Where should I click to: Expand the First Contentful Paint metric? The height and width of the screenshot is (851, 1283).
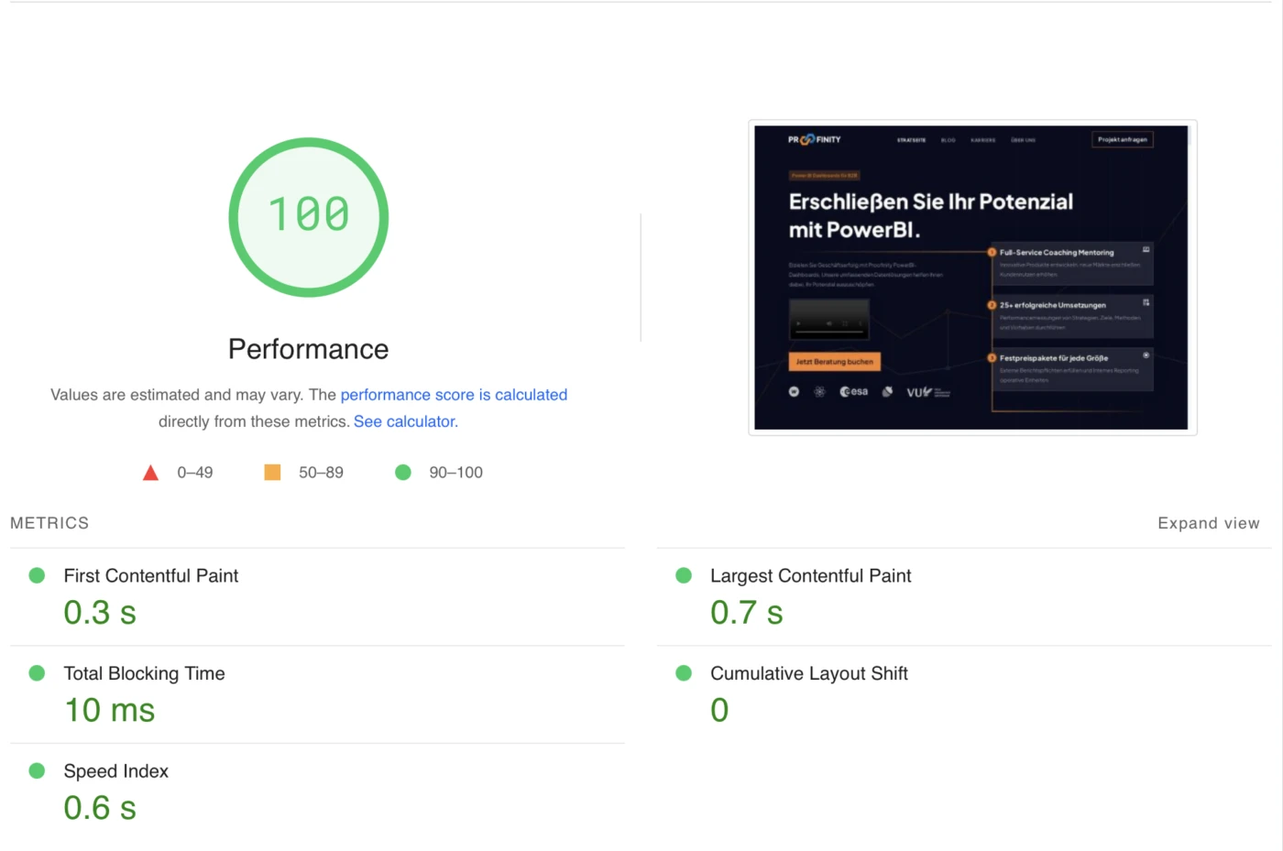[317, 597]
